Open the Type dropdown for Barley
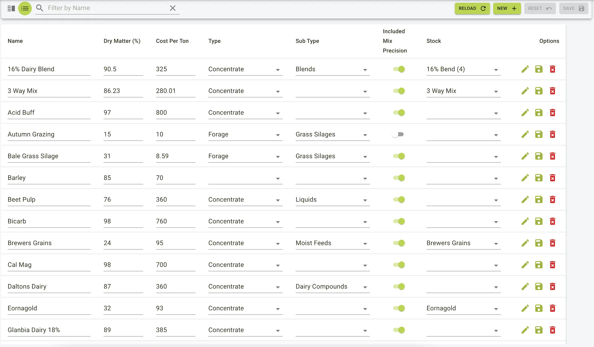The image size is (594, 347). [245, 178]
